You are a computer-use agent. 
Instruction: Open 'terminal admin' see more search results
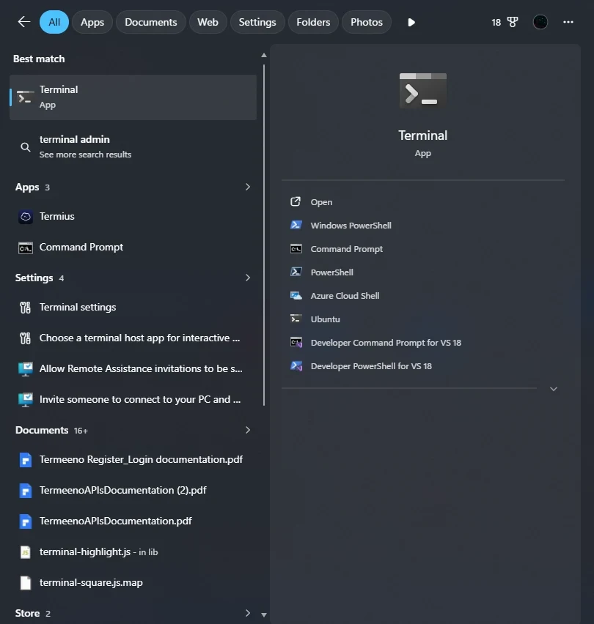(x=133, y=147)
